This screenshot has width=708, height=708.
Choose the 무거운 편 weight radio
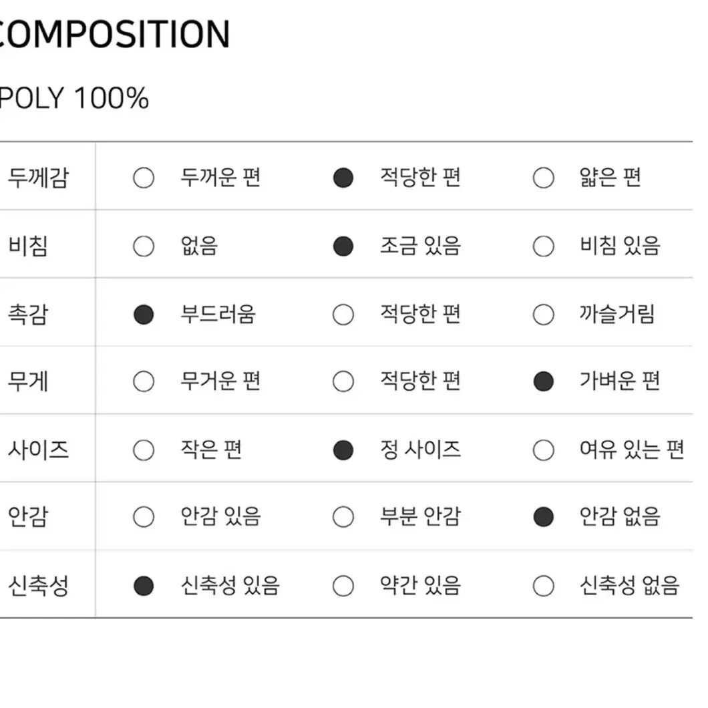[144, 381]
